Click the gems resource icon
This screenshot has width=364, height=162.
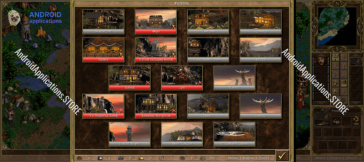[183, 158]
